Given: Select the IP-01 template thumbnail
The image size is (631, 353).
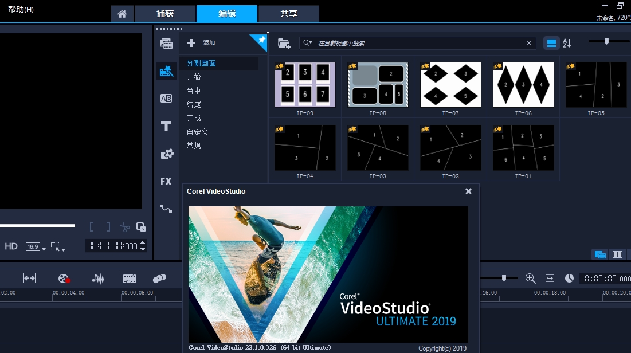Looking at the screenshot, I should coord(523,148).
